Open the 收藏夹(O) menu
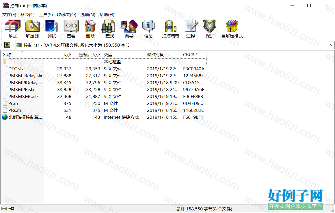This screenshot has height=213, width=335. [66, 14]
